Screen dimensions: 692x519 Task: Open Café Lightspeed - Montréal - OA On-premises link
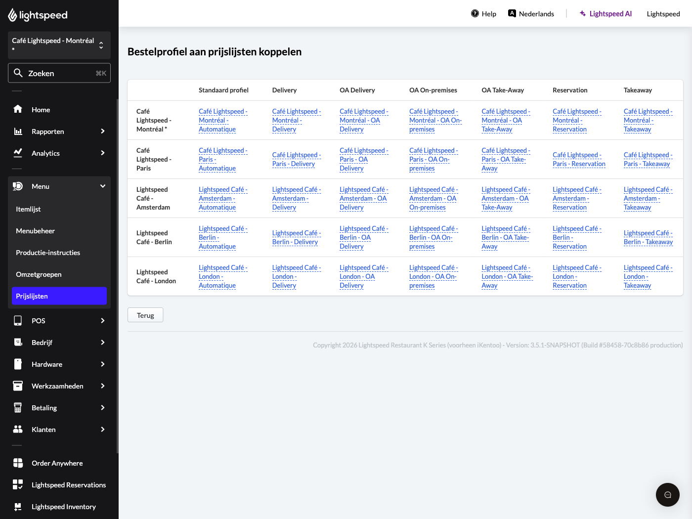[x=435, y=120]
